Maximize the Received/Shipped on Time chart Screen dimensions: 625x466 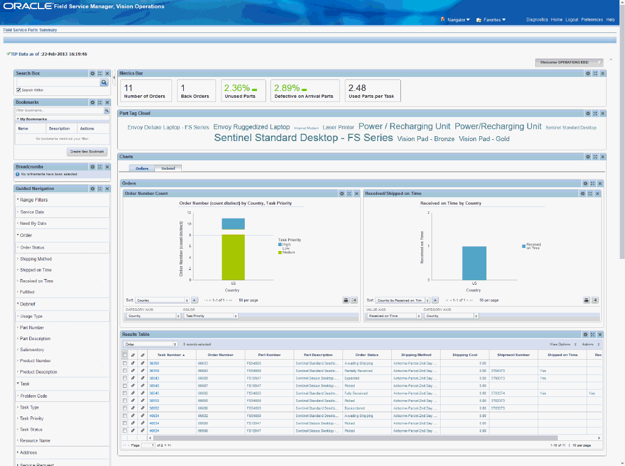(x=590, y=194)
